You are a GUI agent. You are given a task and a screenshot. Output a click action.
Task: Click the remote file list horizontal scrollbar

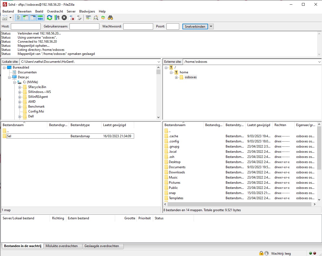click(x=239, y=204)
